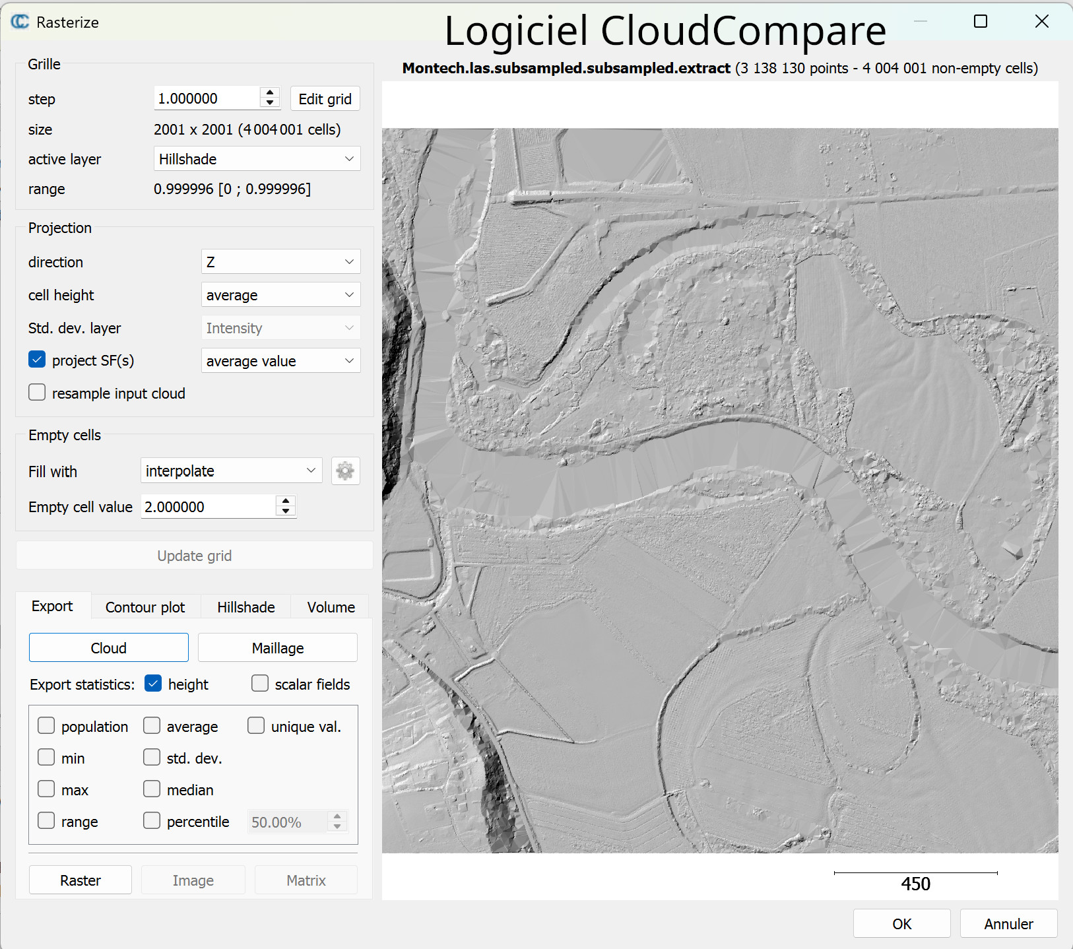Uncheck the height export statistic

[x=153, y=684]
